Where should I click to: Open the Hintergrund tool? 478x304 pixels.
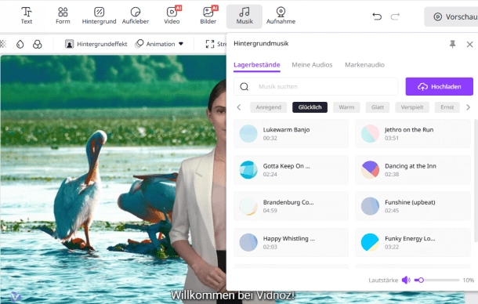(x=99, y=16)
